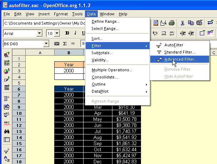Choose Consolidate in the Data menu
The image size is (217, 164).
click(117, 77)
